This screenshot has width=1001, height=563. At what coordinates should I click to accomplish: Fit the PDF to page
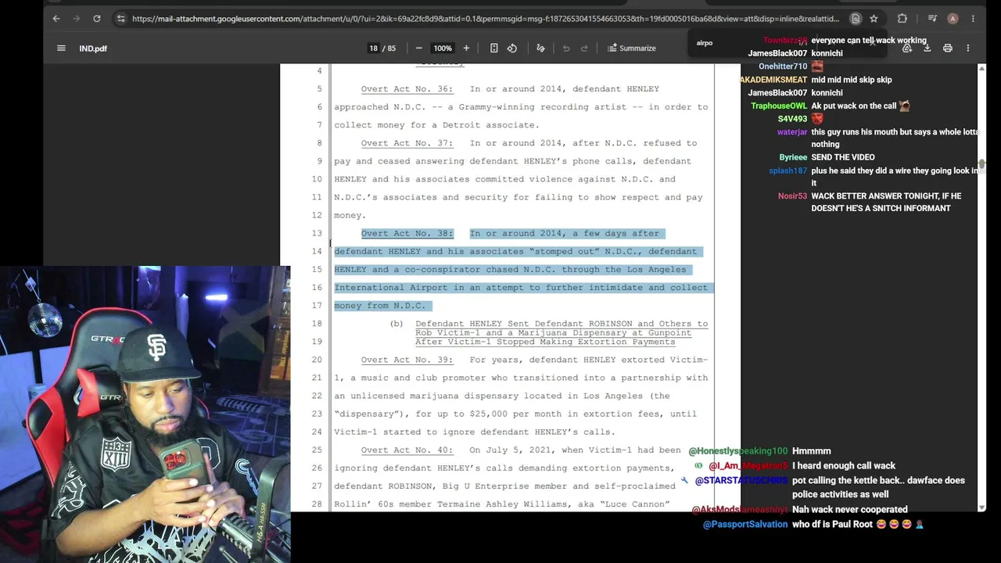[x=493, y=48]
